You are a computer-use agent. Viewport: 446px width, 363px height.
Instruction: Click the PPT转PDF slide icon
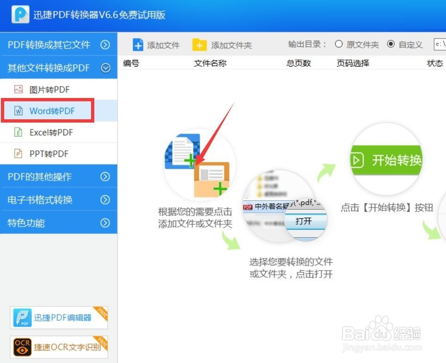tap(18, 154)
